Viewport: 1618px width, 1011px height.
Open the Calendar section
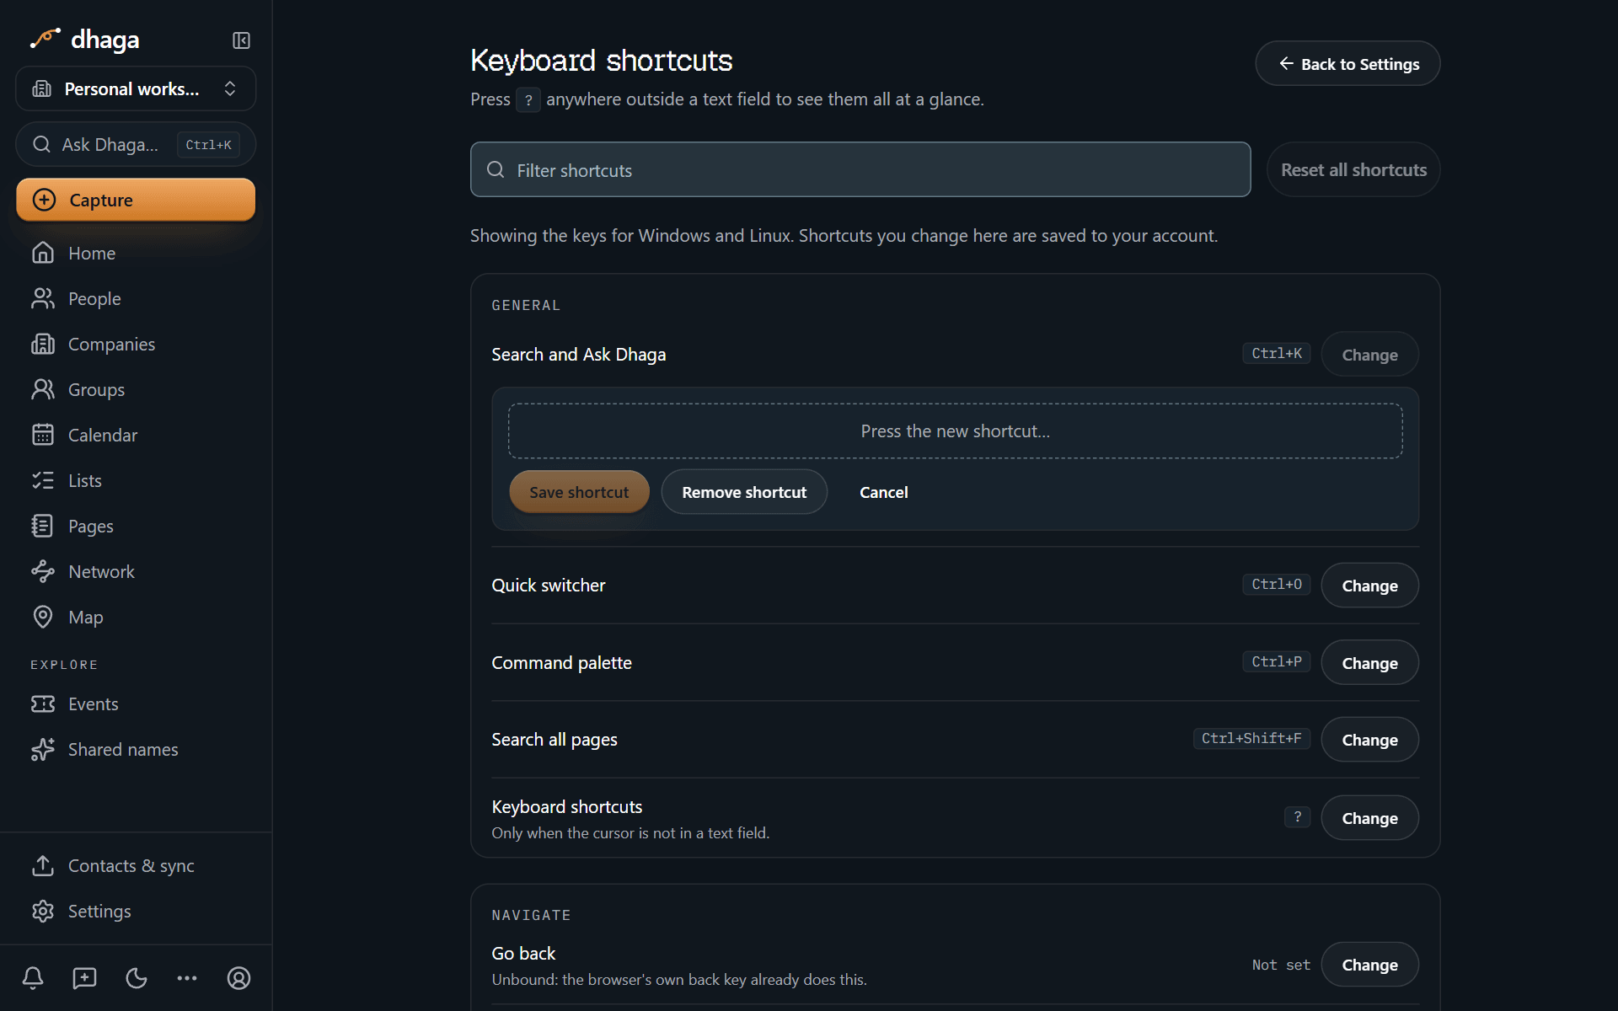tap(136, 435)
